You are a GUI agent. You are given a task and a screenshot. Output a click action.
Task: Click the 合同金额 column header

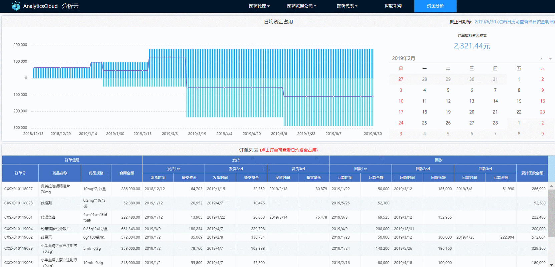pos(127,173)
